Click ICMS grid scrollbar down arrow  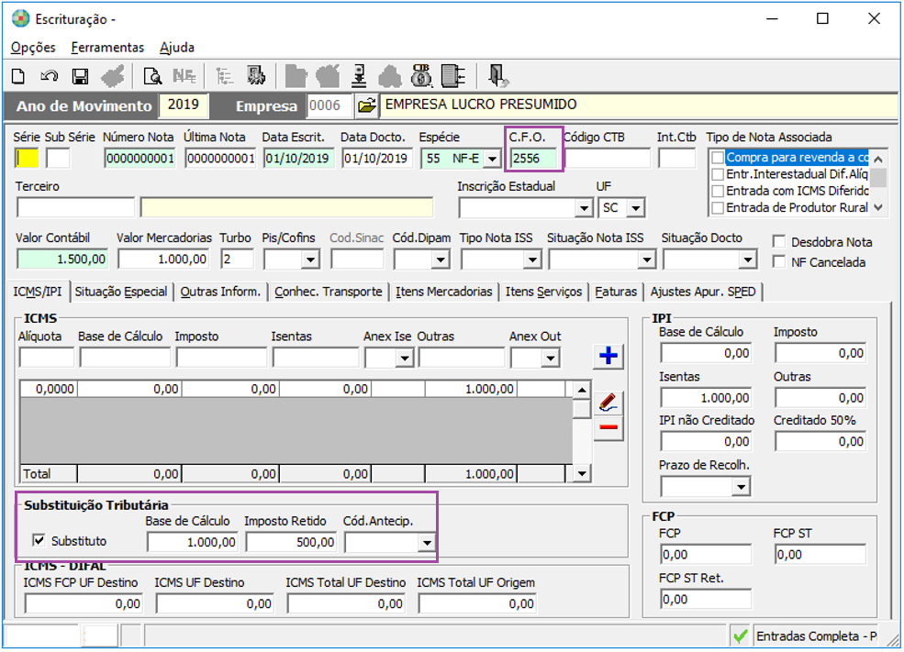(x=582, y=473)
